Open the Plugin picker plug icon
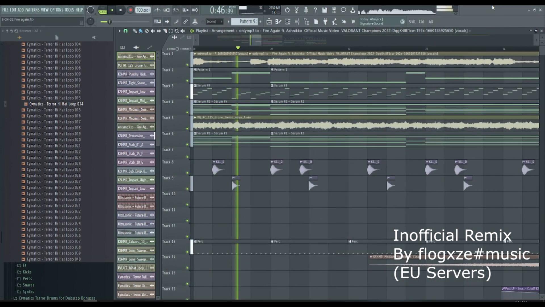Viewport: 545px width, 307px height. 325,22
